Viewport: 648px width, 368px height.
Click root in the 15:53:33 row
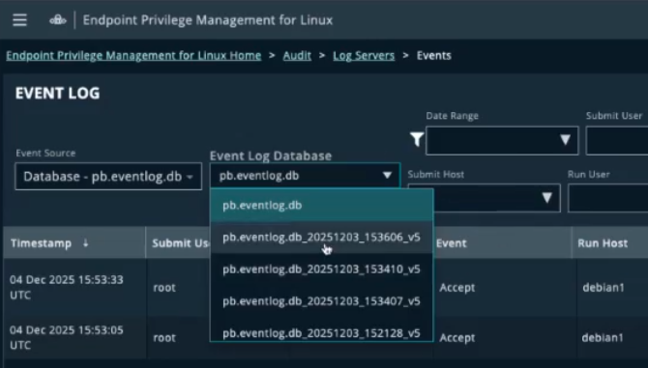pos(164,287)
